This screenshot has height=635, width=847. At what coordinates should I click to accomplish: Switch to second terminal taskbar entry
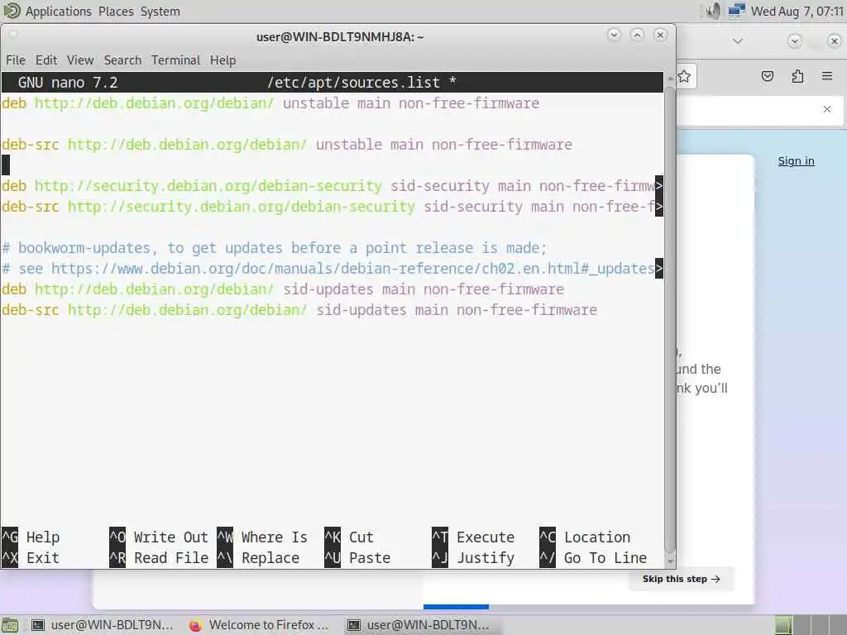click(418, 625)
